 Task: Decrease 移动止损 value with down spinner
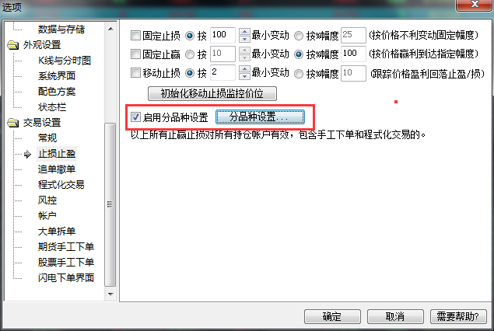coord(244,76)
